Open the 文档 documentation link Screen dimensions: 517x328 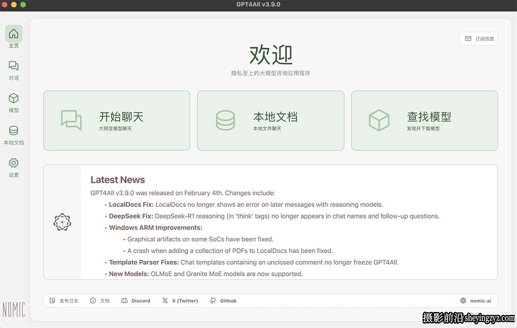[x=105, y=301]
